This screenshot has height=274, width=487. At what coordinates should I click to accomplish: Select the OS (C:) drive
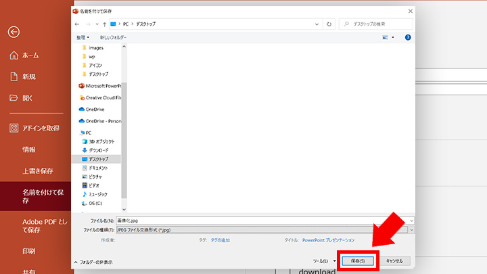[x=95, y=202]
